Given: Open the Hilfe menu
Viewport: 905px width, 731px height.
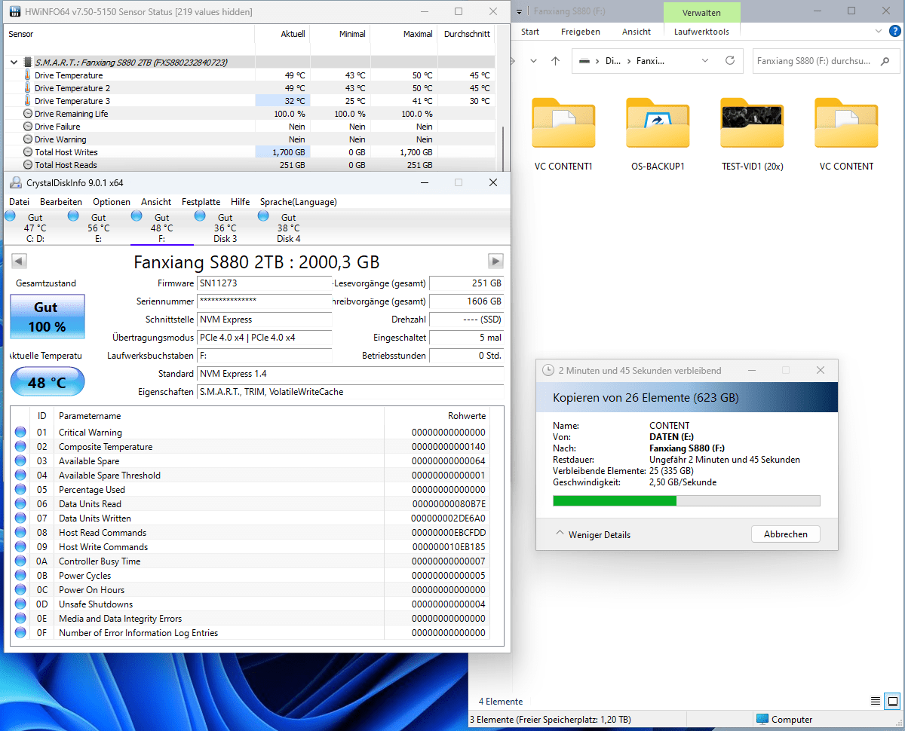Looking at the screenshot, I should pos(241,202).
